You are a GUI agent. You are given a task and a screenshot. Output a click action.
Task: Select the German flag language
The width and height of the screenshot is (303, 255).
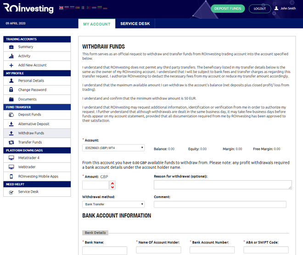point(105,8)
